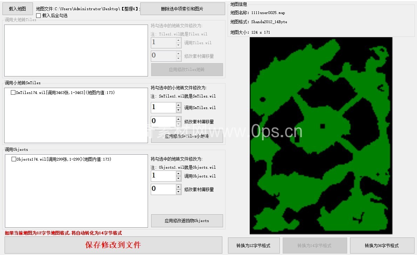
Task: Enable the 载入后全勾选 checkbox
Action: [x=39, y=16]
